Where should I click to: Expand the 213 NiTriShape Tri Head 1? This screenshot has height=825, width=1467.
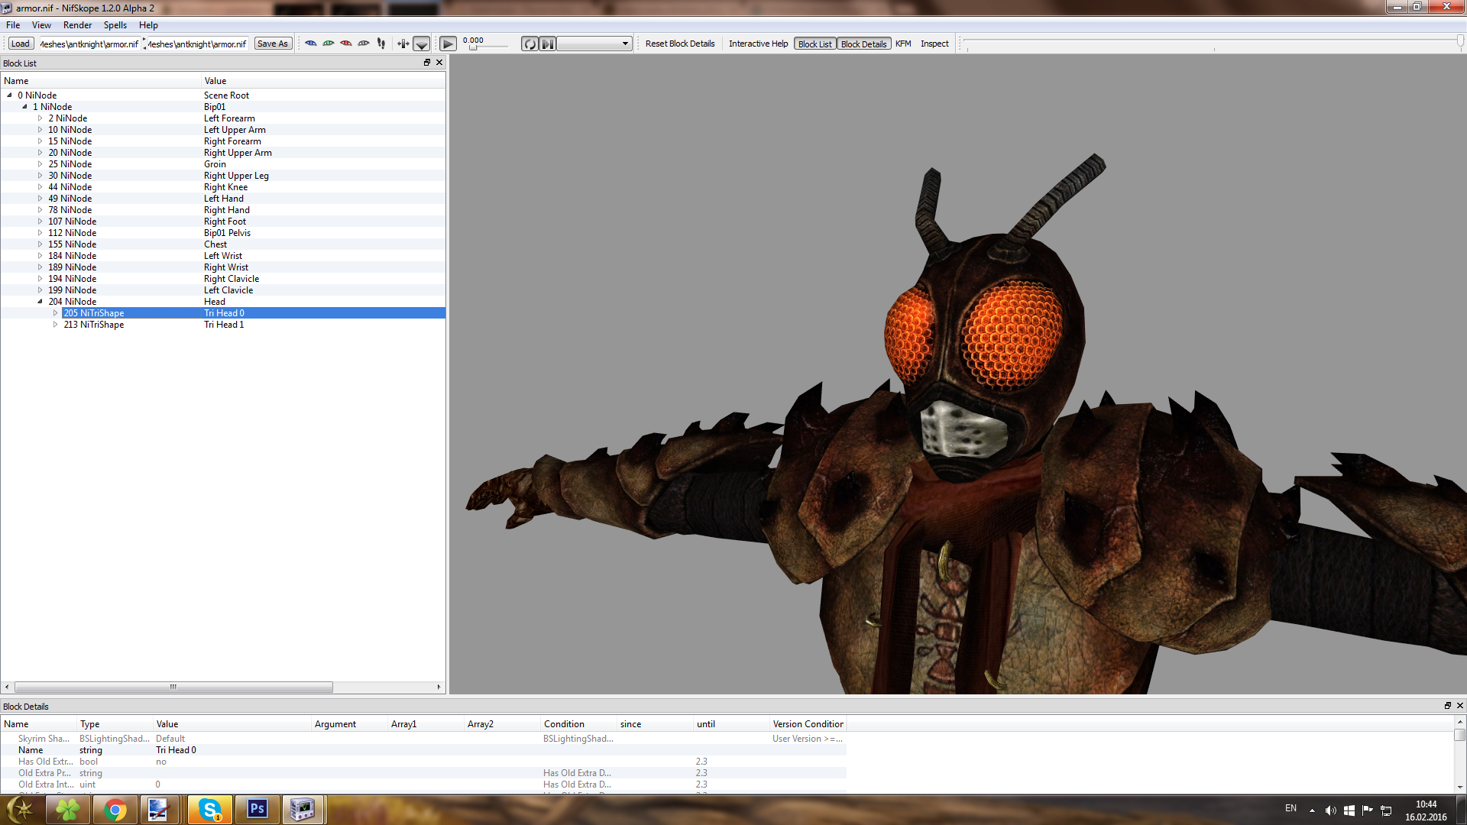55,325
